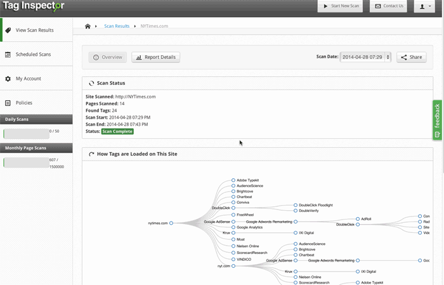Click the Scan Results breadcrumb link

[117, 26]
